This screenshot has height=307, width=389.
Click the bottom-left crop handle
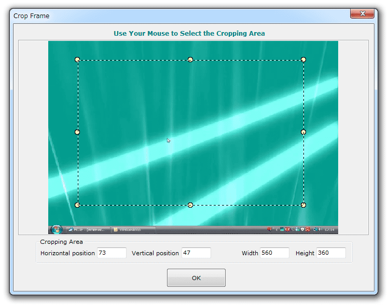click(77, 205)
